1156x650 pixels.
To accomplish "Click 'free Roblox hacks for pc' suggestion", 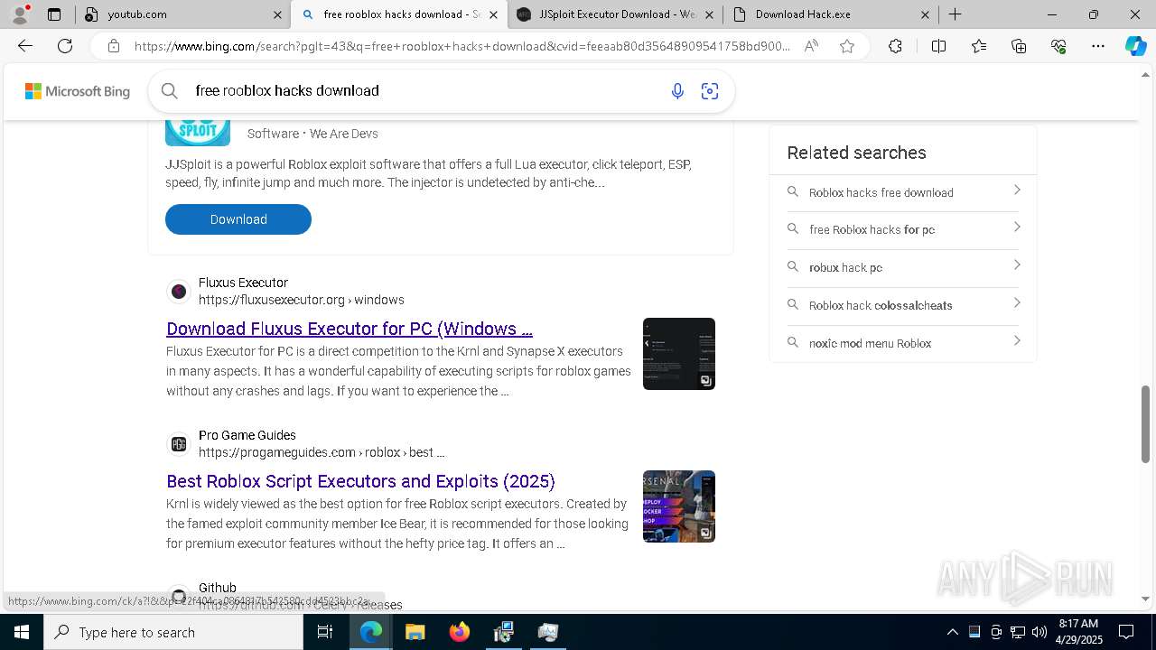I will click(x=872, y=229).
